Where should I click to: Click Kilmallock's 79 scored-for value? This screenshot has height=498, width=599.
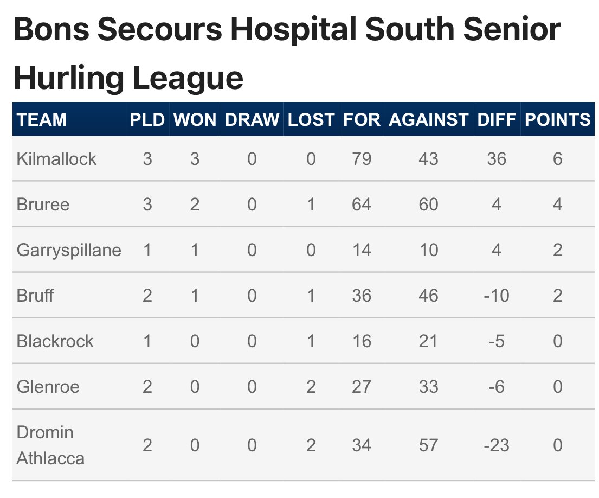click(x=362, y=159)
